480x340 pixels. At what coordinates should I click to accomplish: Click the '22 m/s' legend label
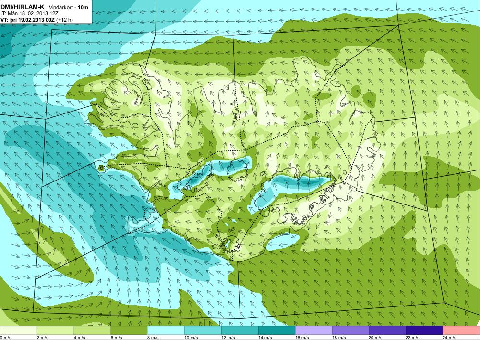coord(412,338)
